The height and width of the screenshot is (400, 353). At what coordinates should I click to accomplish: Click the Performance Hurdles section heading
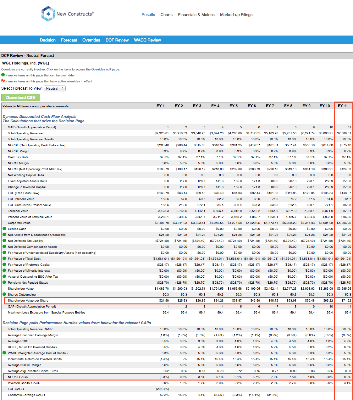tap(77, 323)
